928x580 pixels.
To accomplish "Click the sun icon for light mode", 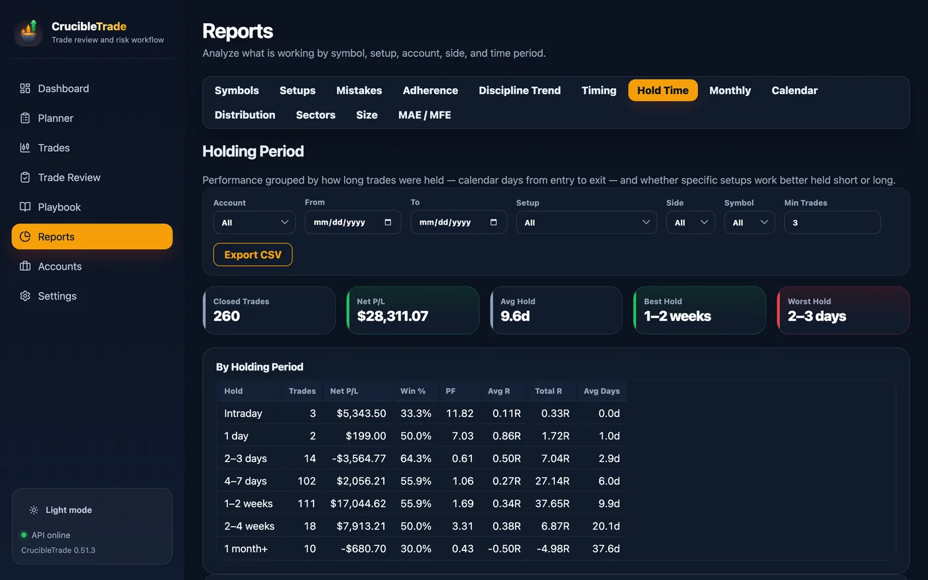I will coord(34,510).
